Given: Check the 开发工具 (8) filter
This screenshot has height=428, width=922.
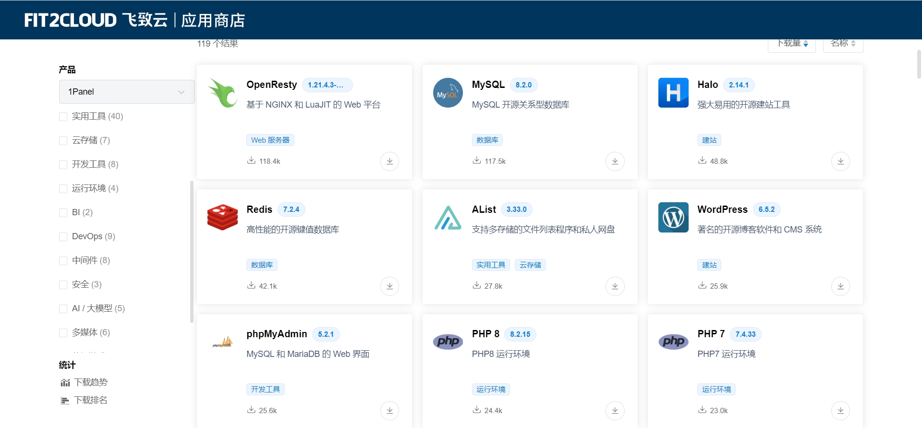Looking at the screenshot, I should click(x=63, y=165).
